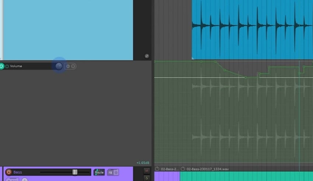Select the Bass track name field
This screenshot has width=313, height=181.
(x=18, y=172)
